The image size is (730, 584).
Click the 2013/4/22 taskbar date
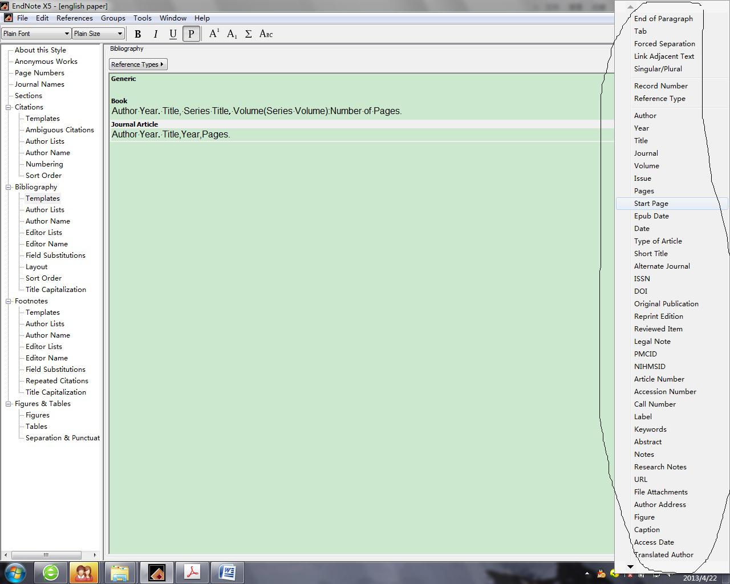tap(700, 578)
